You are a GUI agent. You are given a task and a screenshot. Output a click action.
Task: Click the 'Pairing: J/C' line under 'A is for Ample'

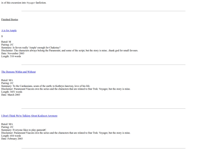point(7,45)
